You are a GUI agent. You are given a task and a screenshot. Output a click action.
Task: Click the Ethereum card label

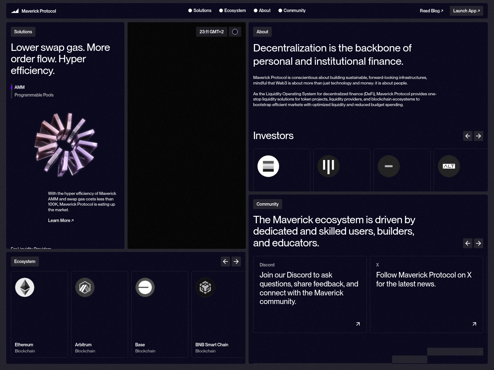pyautogui.click(x=24, y=345)
